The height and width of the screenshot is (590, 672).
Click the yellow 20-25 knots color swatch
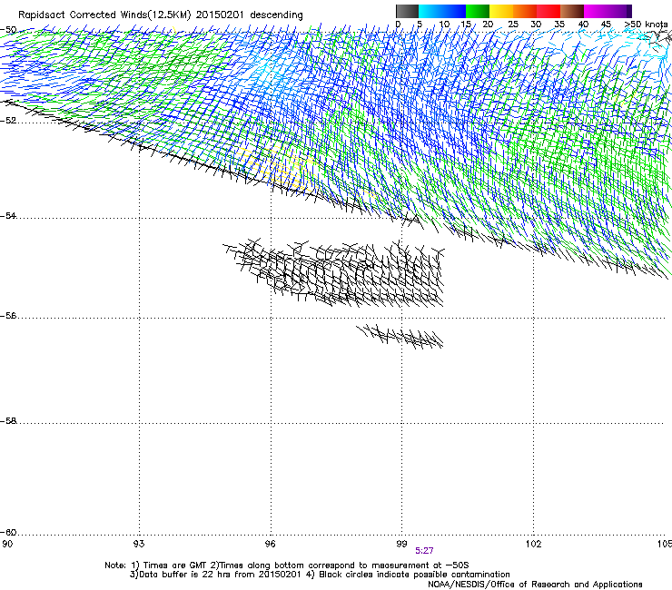[x=501, y=11]
